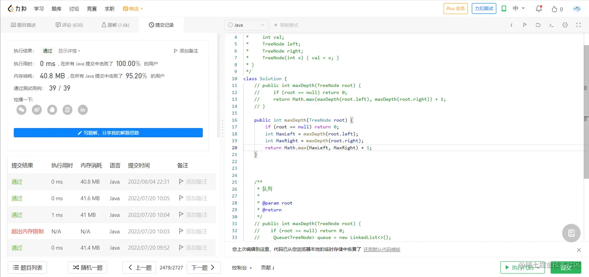The height and width of the screenshot is (277, 589).
Task: Add note for 2022/07/20 09:52 submission
Action: (193, 248)
